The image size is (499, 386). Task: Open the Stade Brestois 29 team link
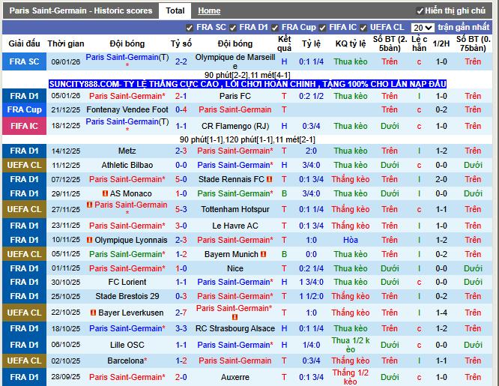pyautogui.click(x=127, y=296)
